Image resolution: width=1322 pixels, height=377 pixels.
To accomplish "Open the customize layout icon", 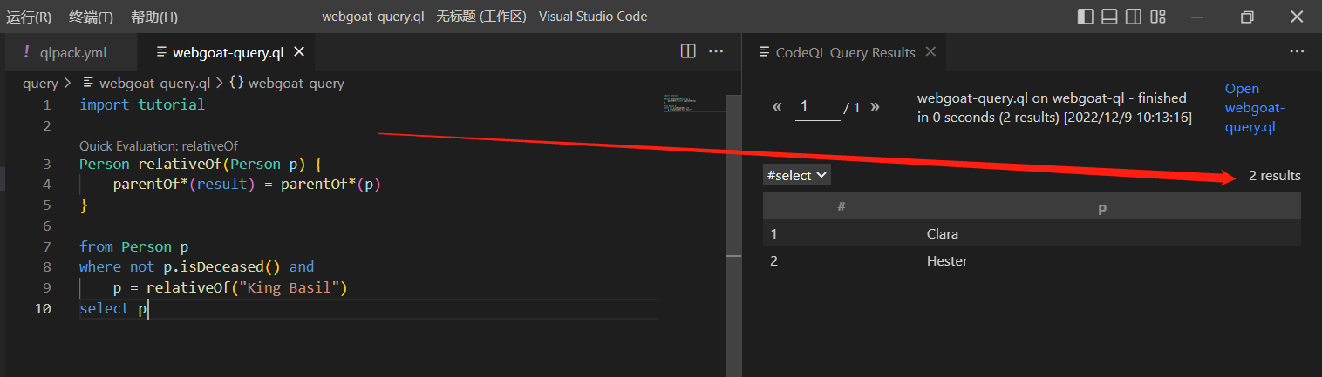I will point(1158,17).
